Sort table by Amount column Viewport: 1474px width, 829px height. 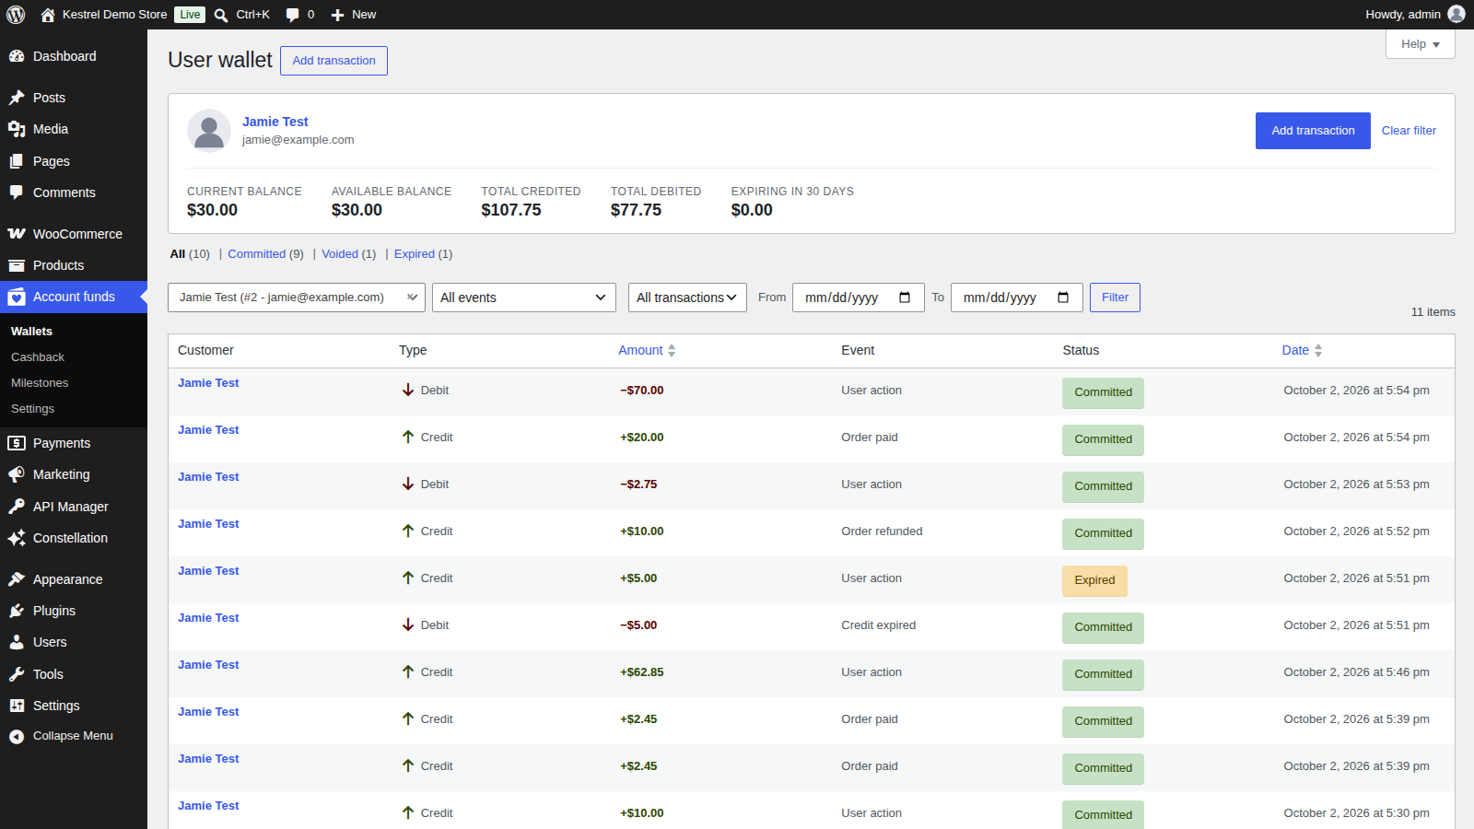pos(647,350)
